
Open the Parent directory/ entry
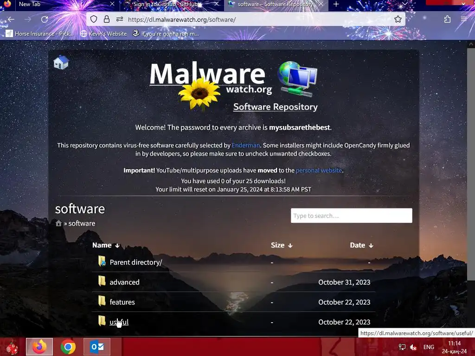coord(136,262)
